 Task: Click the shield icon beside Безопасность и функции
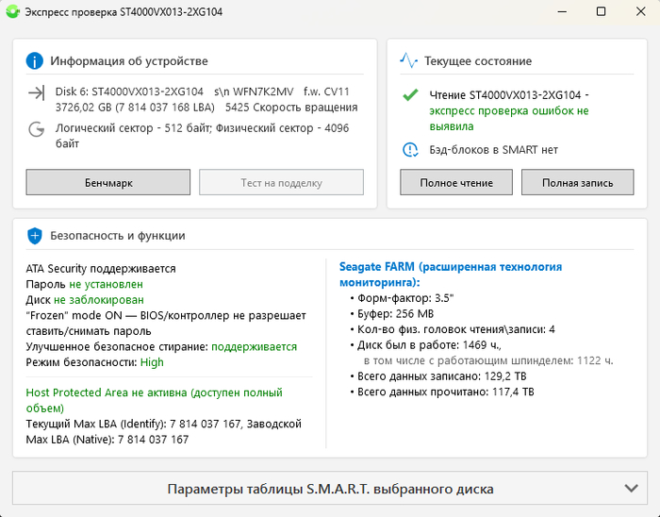click(35, 235)
